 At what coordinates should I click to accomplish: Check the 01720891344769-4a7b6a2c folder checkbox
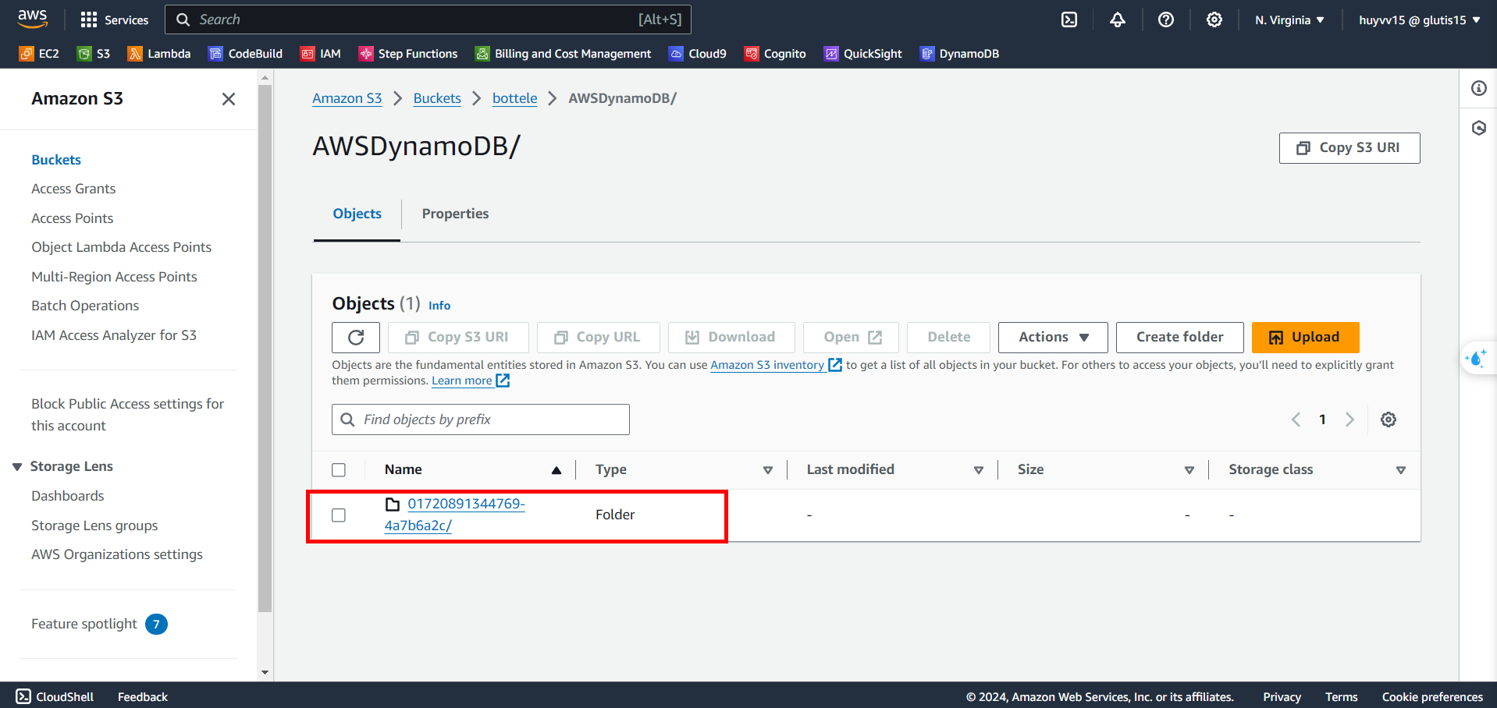(339, 515)
